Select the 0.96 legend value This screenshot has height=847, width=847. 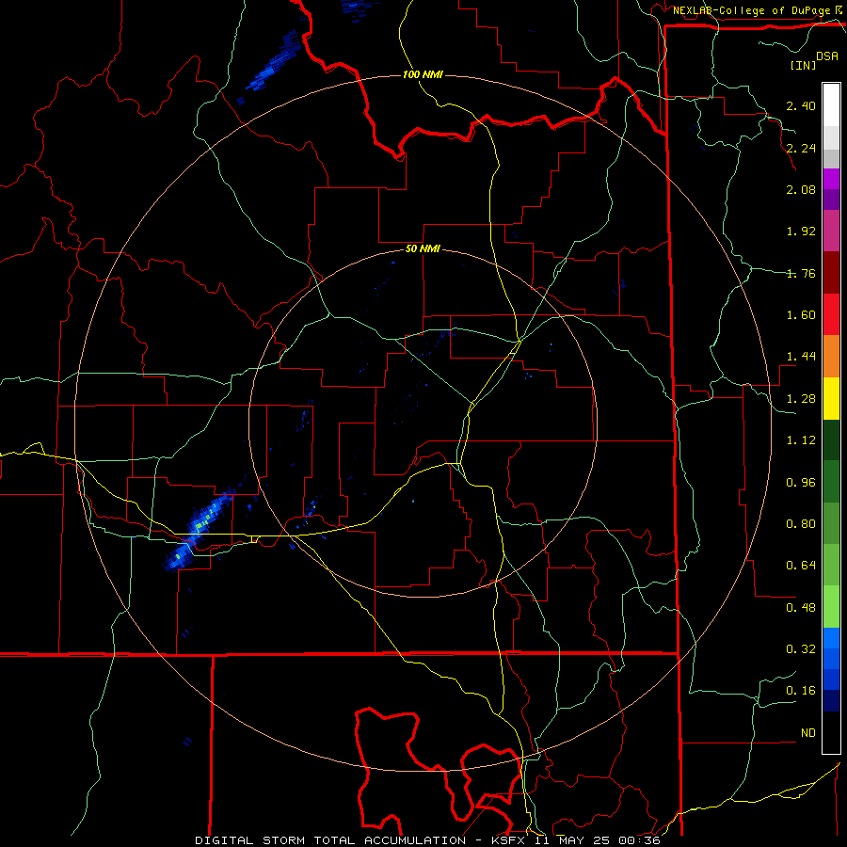pos(801,483)
